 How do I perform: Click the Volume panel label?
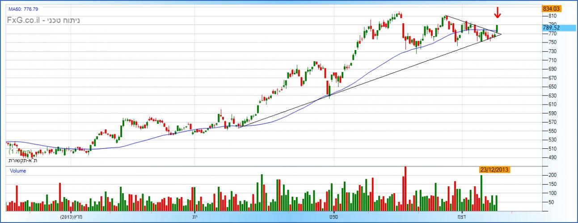tap(18, 171)
